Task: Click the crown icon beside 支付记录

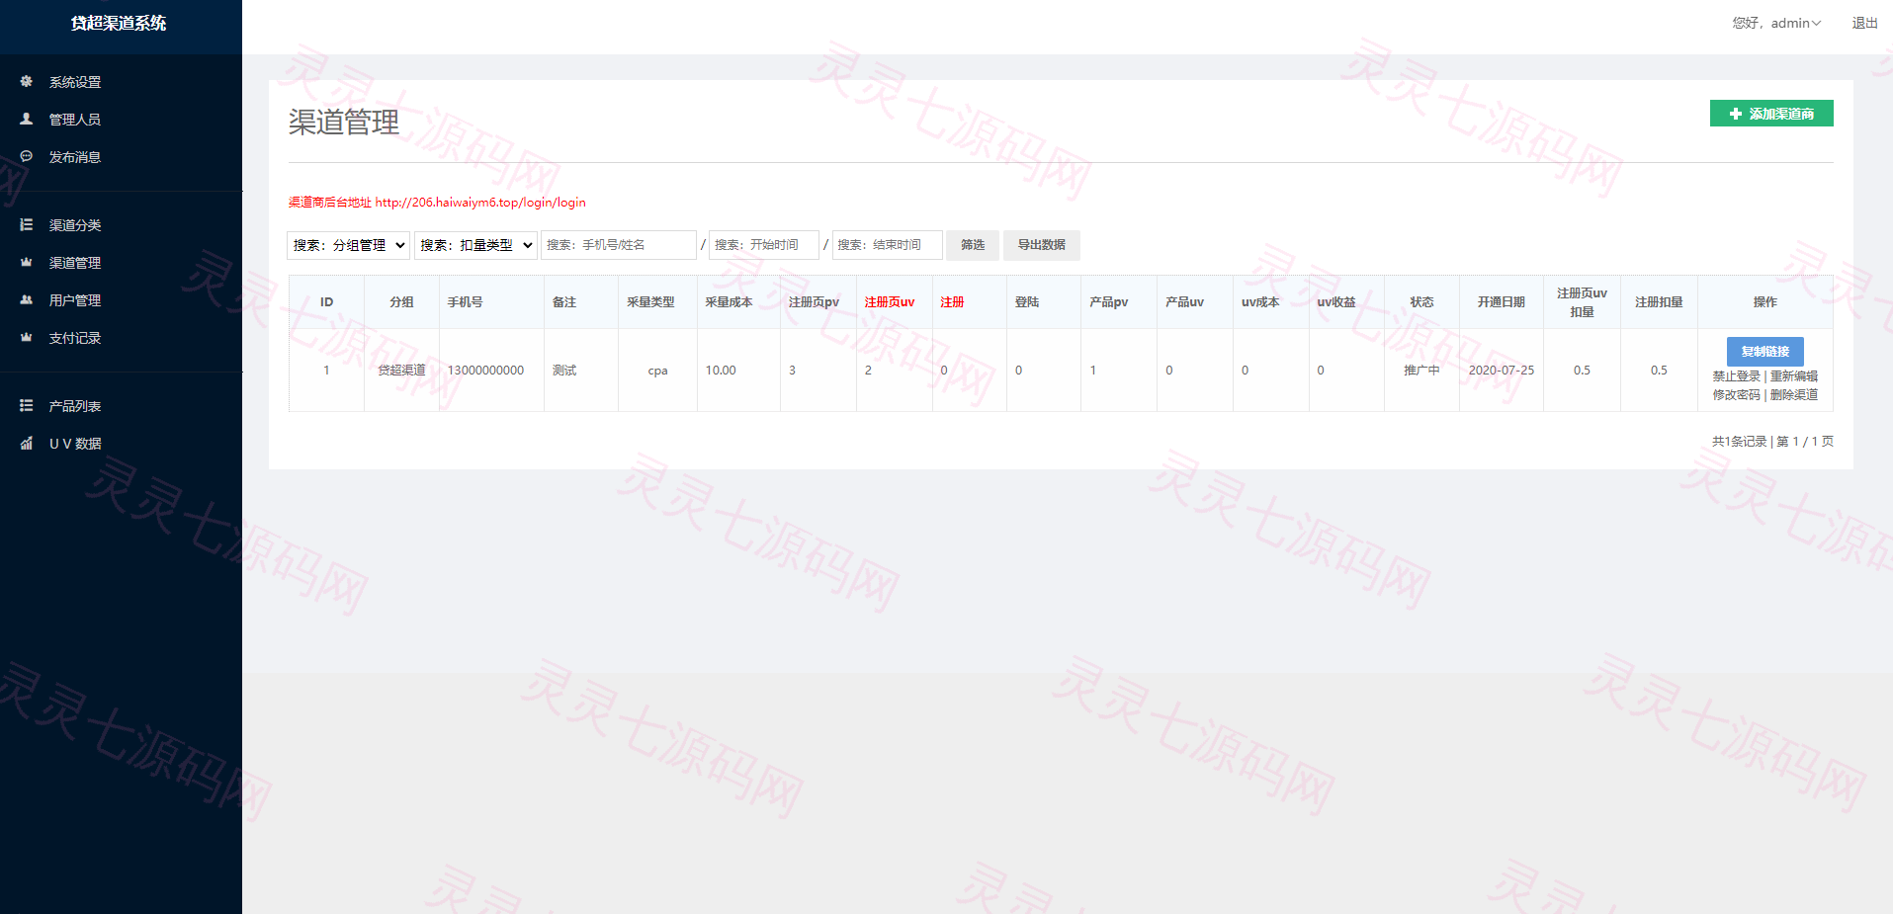Action: 27,338
